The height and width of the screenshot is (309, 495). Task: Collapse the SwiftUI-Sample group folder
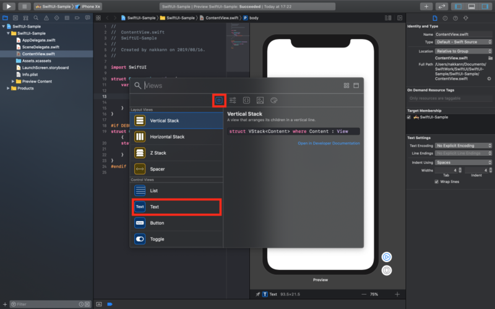(8, 33)
